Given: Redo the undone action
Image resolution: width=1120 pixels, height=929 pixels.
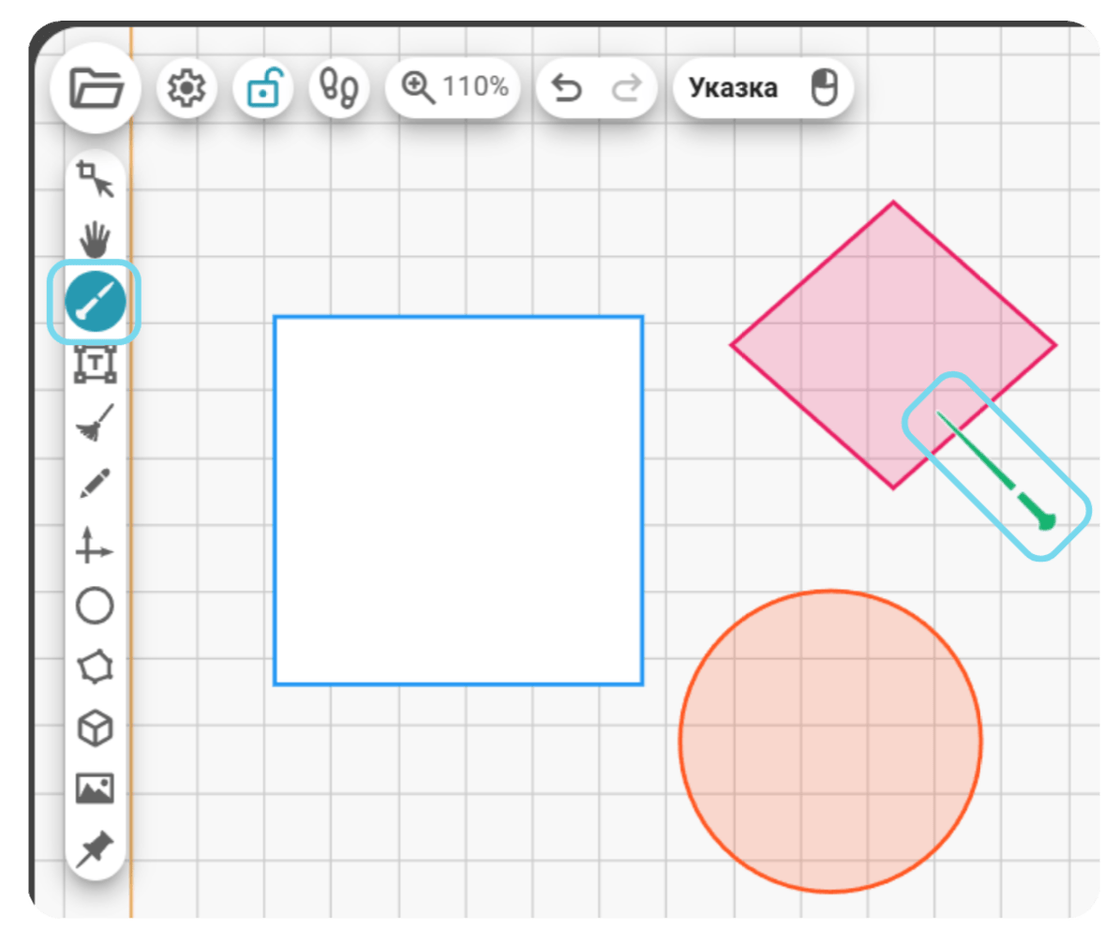Looking at the screenshot, I should (626, 88).
